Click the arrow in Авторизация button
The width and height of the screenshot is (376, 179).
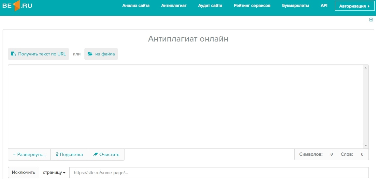(369, 6)
